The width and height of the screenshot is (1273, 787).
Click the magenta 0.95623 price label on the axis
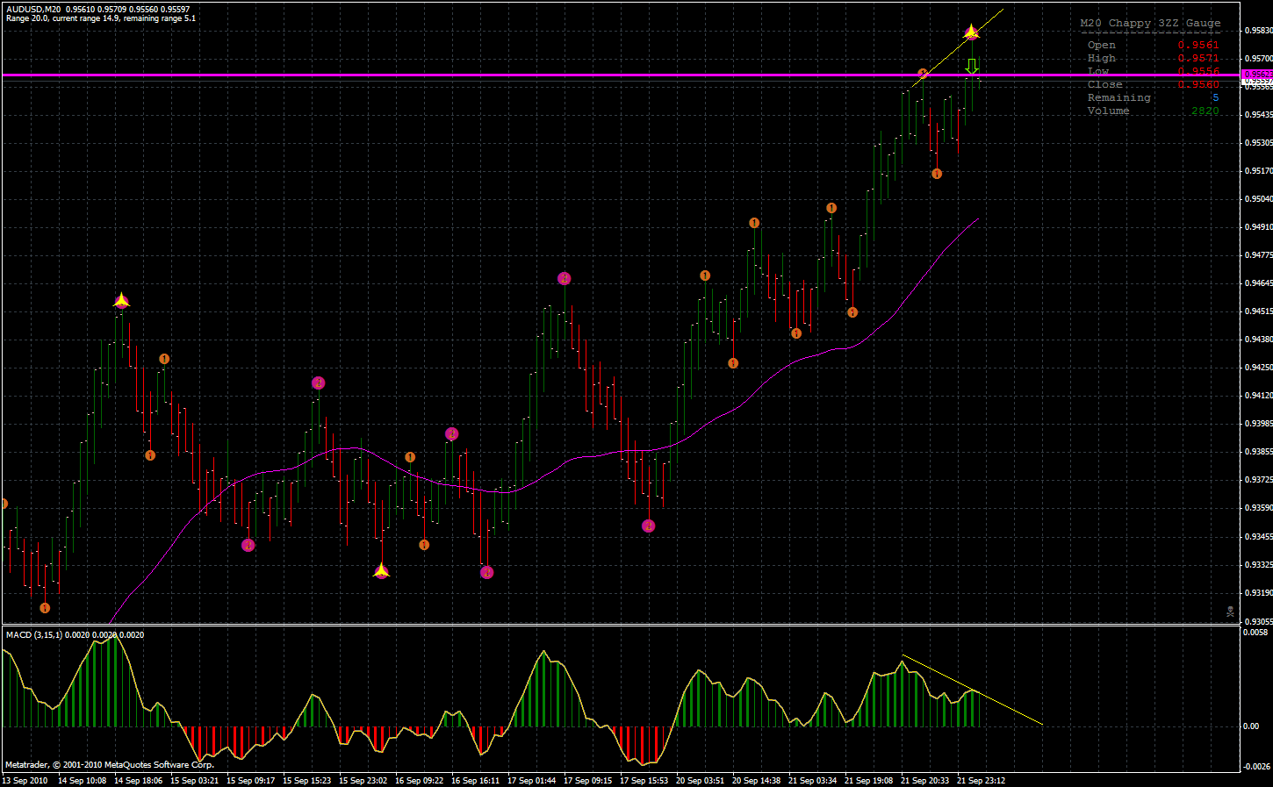pyautogui.click(x=1256, y=75)
